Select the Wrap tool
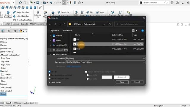Viewport: 190px width, 107px height. click(100, 12)
